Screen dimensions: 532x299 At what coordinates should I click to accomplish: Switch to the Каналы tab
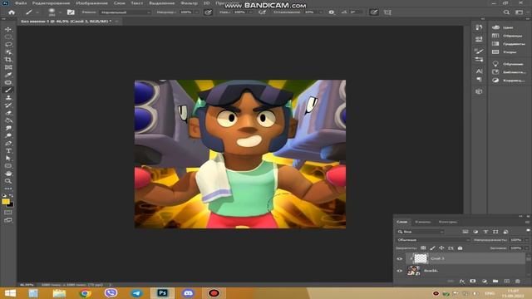coord(423,222)
